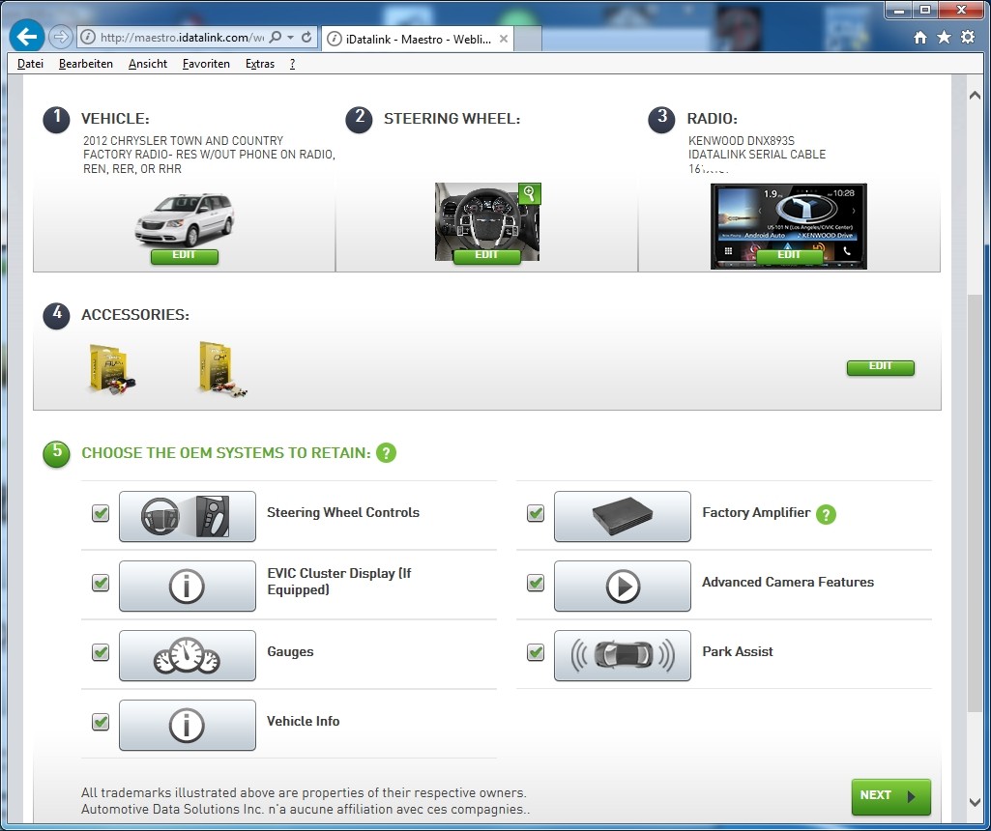Click the Chrysler Town and Country van image
Screen dimensions: 991x831
pos(185,219)
